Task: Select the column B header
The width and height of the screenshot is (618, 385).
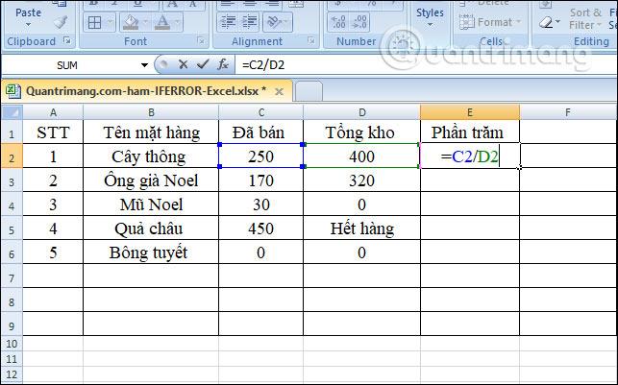Action: pos(151,112)
